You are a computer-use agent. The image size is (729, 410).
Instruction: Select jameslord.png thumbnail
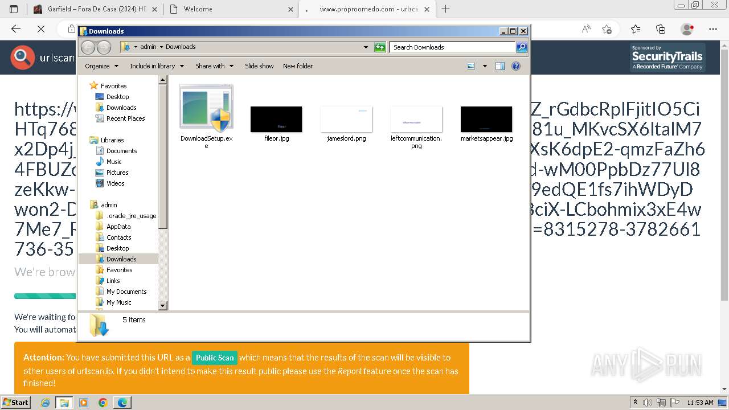[346, 119]
